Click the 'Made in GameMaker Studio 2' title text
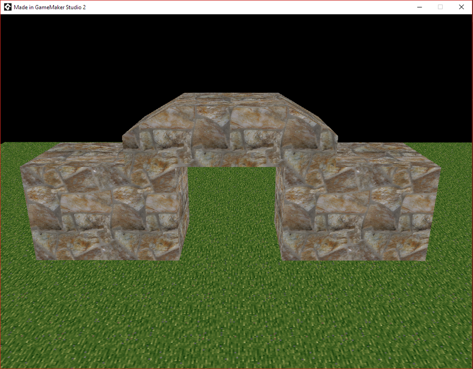This screenshot has height=369, width=473. [x=49, y=7]
